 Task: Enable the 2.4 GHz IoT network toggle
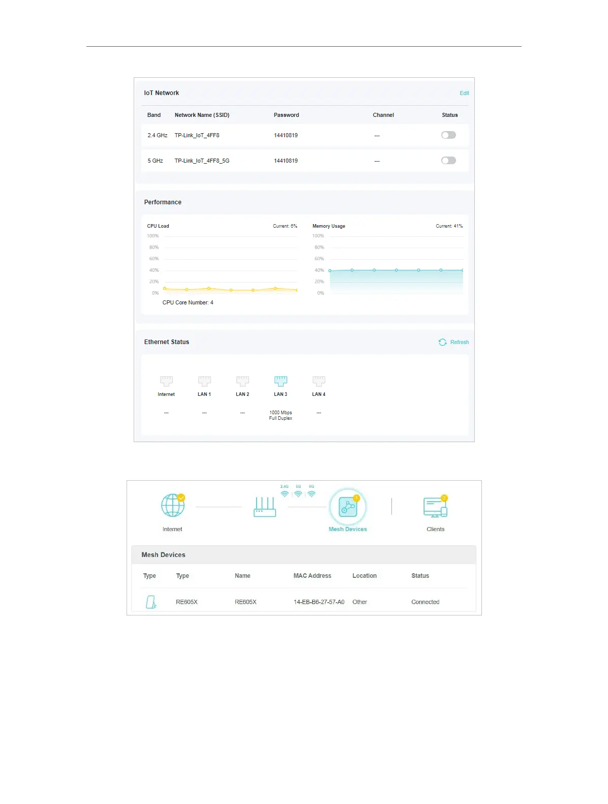448,135
